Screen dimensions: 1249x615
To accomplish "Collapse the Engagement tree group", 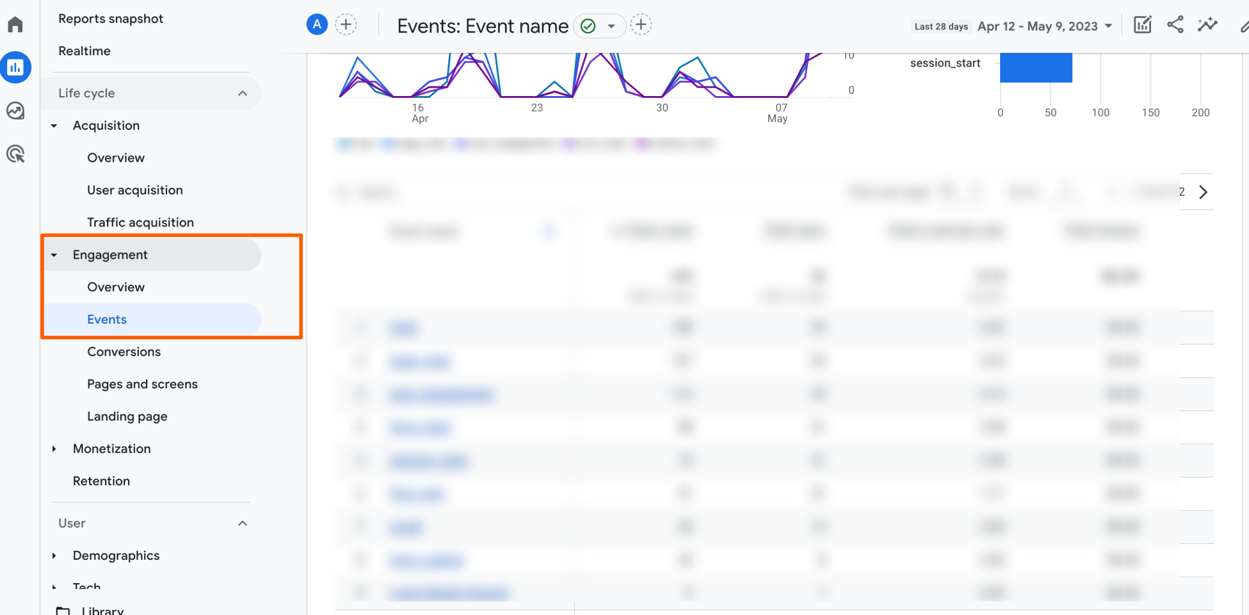I will point(54,255).
